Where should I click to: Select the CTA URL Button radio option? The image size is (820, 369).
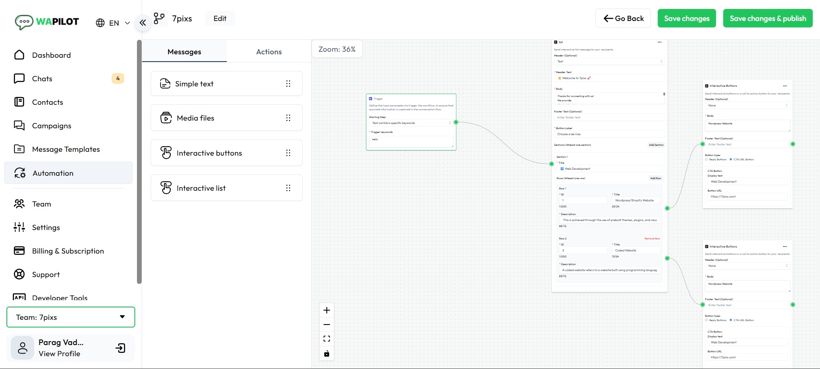731,159
